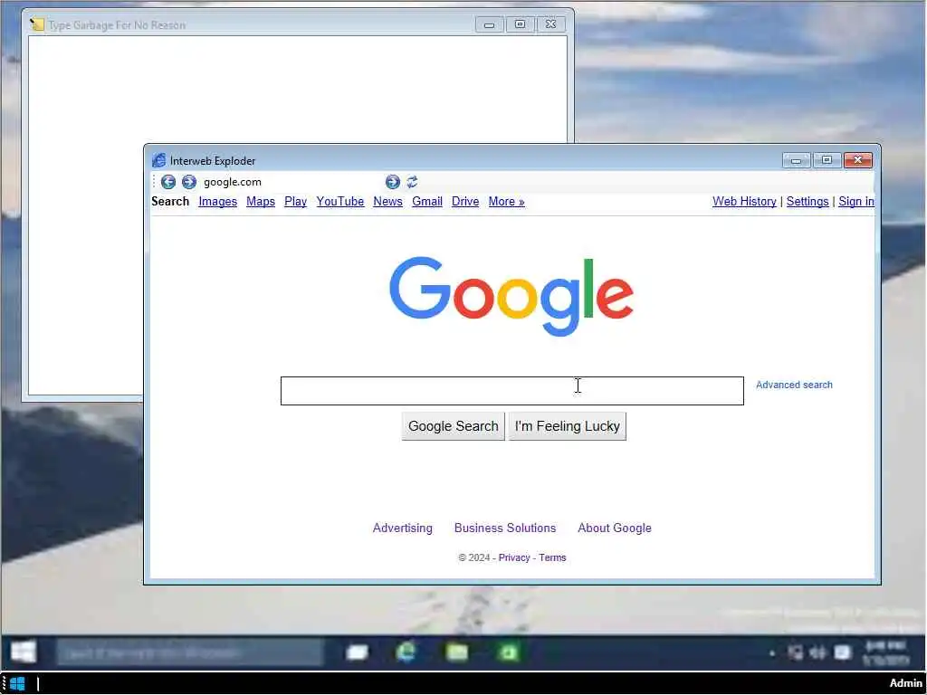Minimize the Type Garbage For No Reason window

click(489, 24)
